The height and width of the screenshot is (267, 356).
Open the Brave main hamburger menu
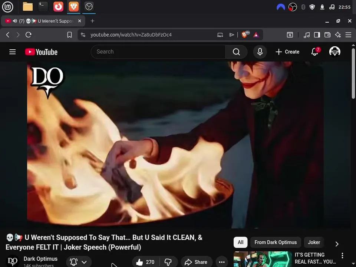coord(348,35)
